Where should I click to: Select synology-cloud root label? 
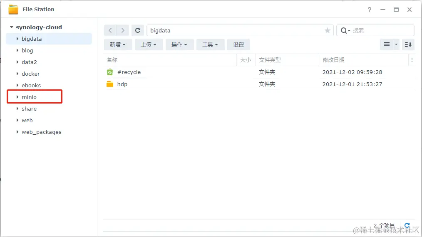pyautogui.click(x=39, y=27)
